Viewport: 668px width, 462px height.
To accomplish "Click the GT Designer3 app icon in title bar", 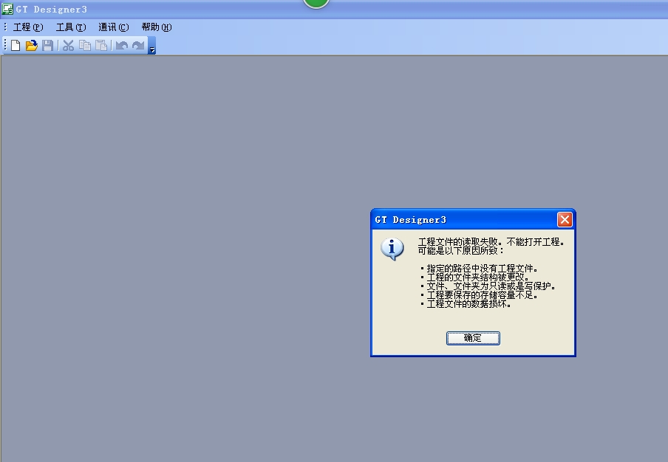I will [x=7, y=9].
